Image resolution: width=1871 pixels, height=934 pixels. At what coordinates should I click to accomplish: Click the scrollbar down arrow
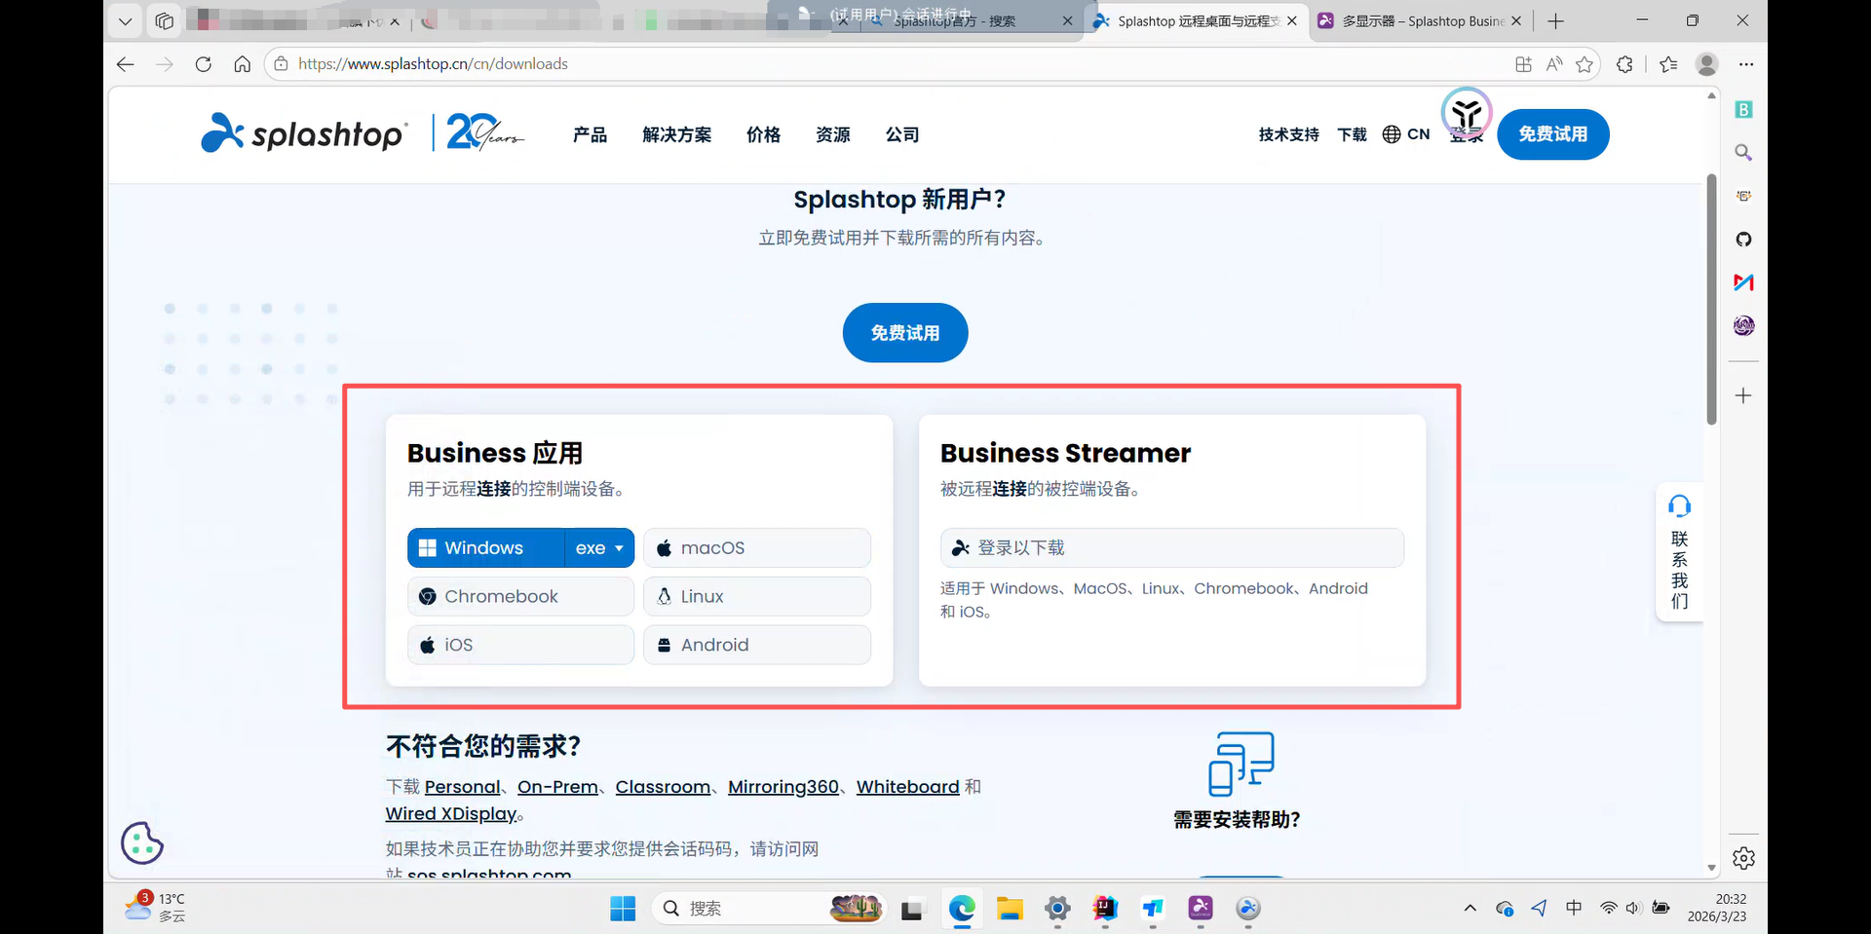[x=1711, y=868]
